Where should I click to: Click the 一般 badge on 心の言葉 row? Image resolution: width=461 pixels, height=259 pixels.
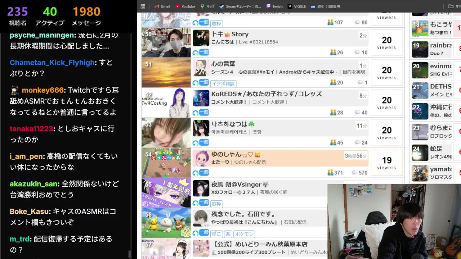(204, 82)
